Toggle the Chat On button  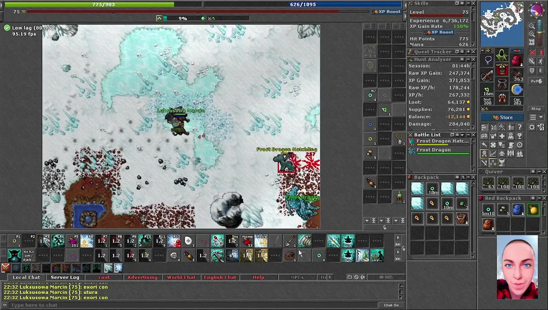(x=391, y=305)
